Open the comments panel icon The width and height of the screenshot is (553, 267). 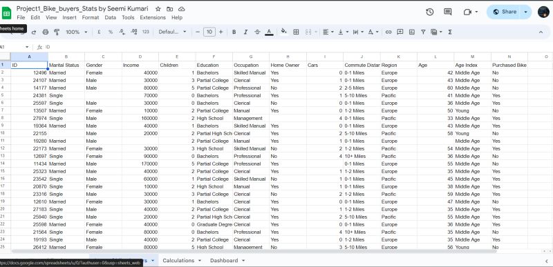coord(447,12)
